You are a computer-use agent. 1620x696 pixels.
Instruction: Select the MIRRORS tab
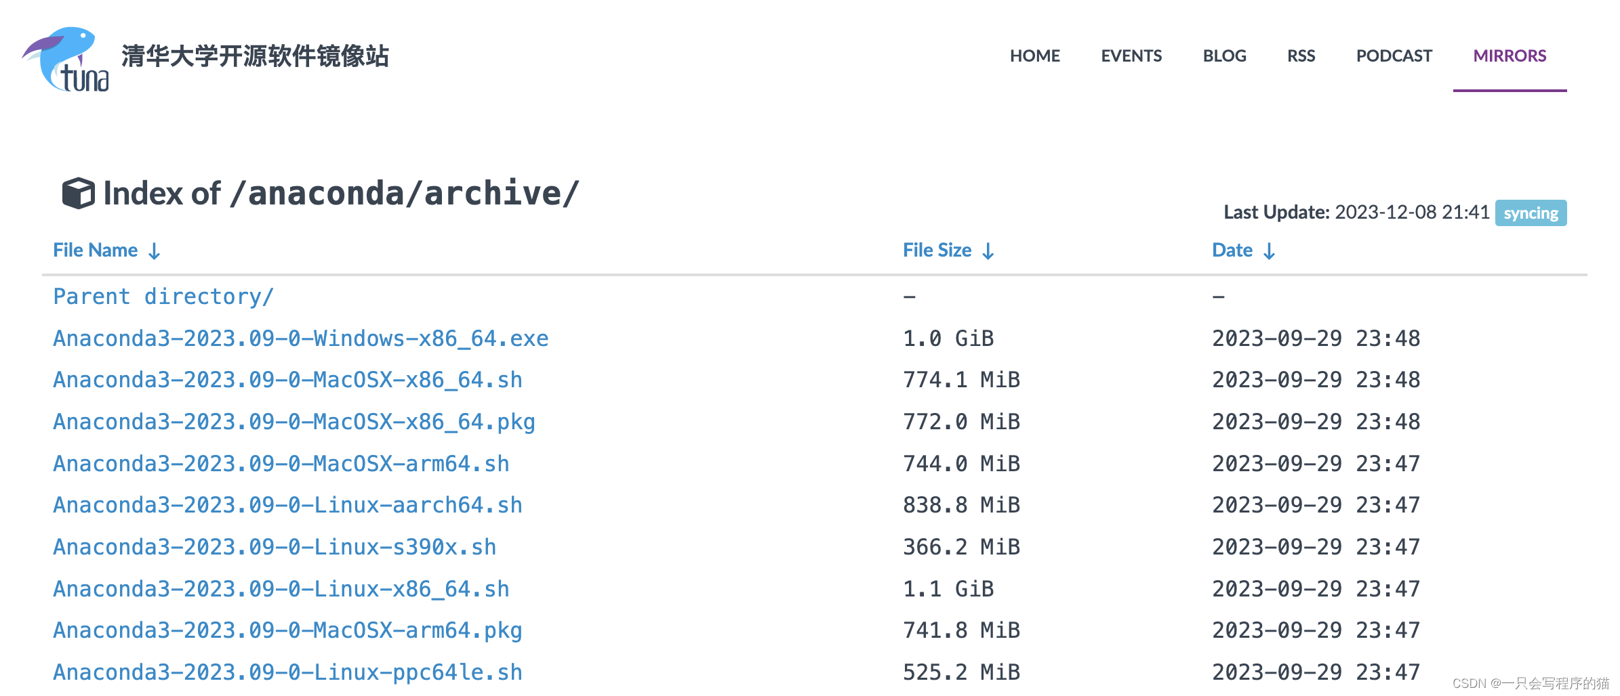tap(1510, 56)
